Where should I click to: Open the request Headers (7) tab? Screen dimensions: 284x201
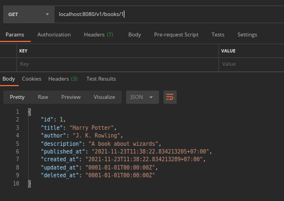(x=99, y=35)
